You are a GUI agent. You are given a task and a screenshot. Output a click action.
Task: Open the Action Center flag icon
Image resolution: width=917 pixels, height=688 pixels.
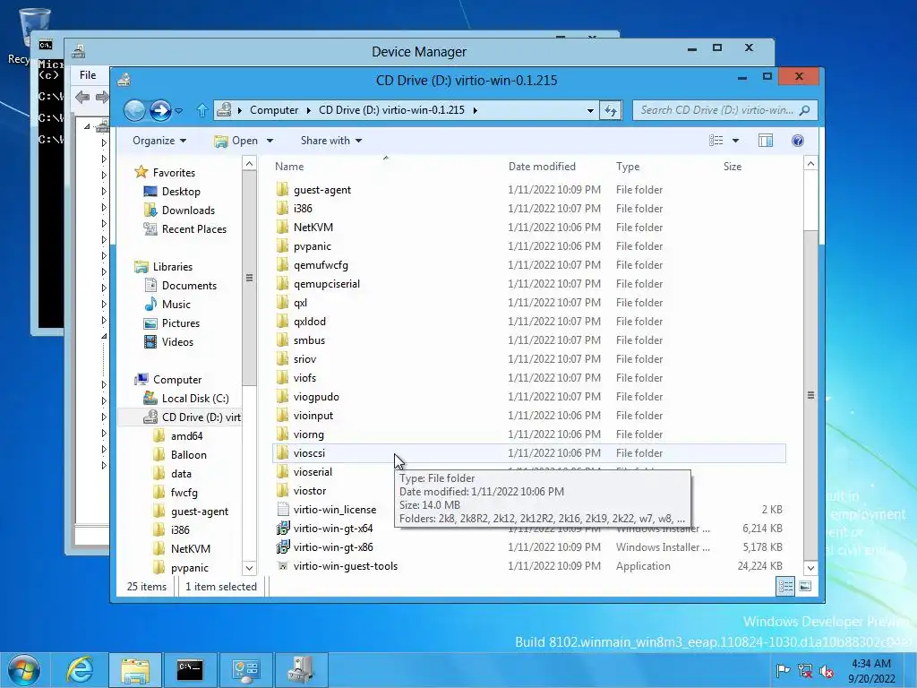point(783,671)
